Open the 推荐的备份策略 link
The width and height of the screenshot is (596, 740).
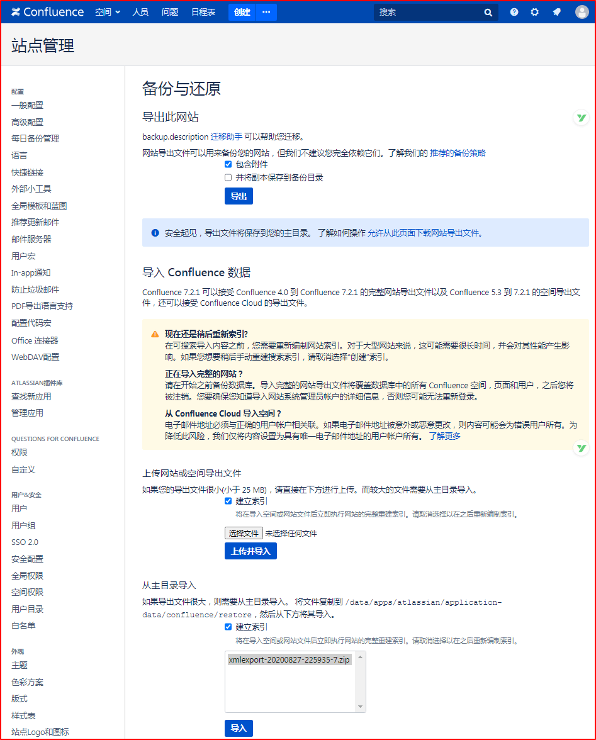click(x=458, y=153)
